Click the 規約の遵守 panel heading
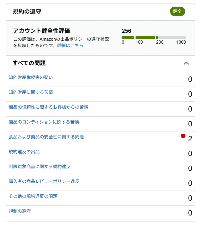Screen dimensions: 206x225 27,11
